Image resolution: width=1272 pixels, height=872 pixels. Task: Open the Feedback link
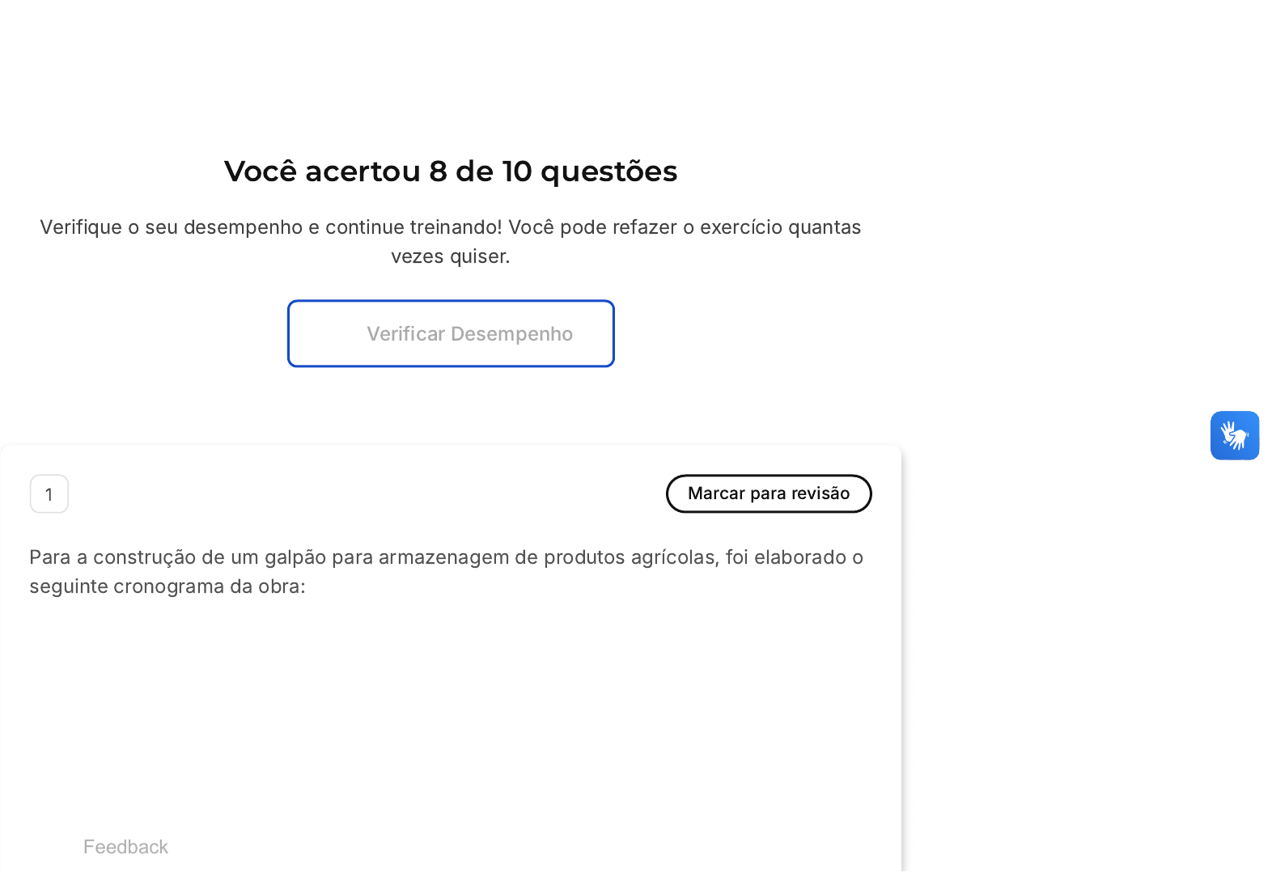125,847
